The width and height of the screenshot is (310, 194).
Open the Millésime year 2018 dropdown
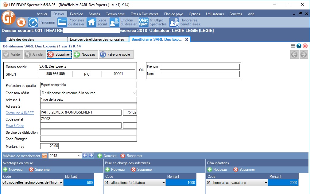coord(79,156)
